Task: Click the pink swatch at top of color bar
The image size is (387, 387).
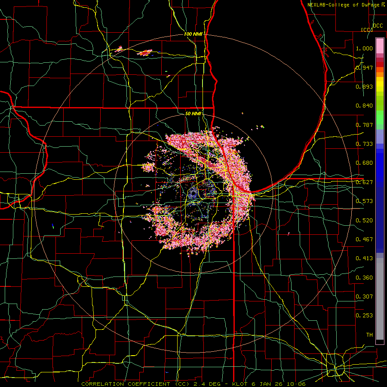Action: (380, 46)
